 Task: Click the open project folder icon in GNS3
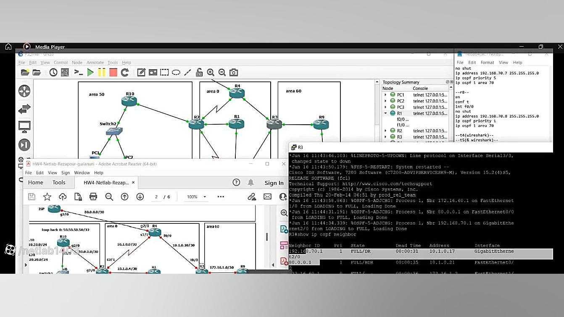coord(37,72)
